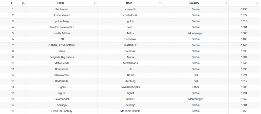
Task: Select the Flesh for Fantasy team cell
Action: [x=62, y=111]
